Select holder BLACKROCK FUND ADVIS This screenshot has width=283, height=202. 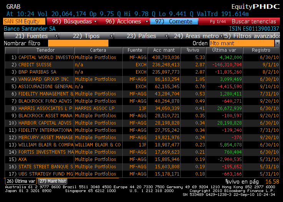tap(45, 101)
